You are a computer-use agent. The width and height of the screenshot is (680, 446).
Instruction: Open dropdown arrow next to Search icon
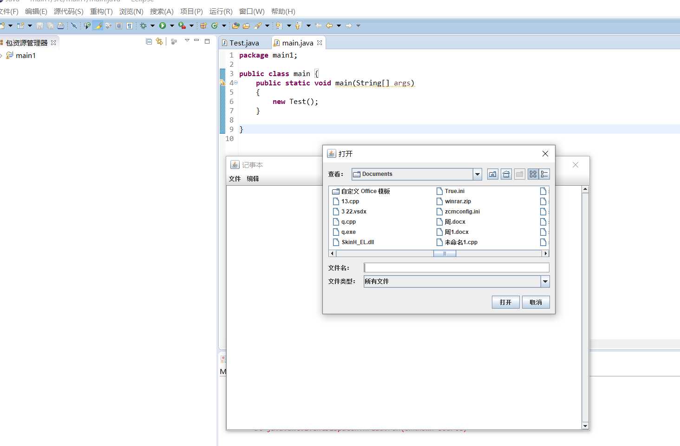pos(267,26)
